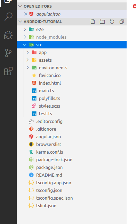The image size is (136, 224).
Task: Click the Node icon of package-lock.json
Action: pyautogui.click(x=31, y=160)
